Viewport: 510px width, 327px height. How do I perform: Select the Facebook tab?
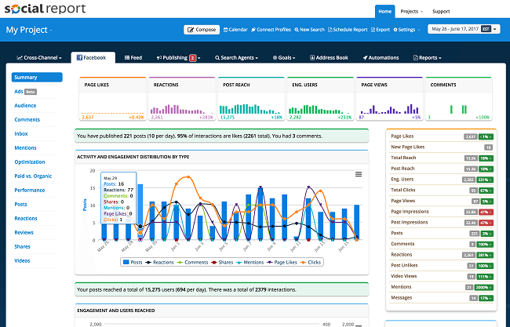point(93,57)
